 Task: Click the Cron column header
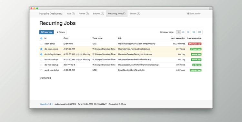(66, 38)
